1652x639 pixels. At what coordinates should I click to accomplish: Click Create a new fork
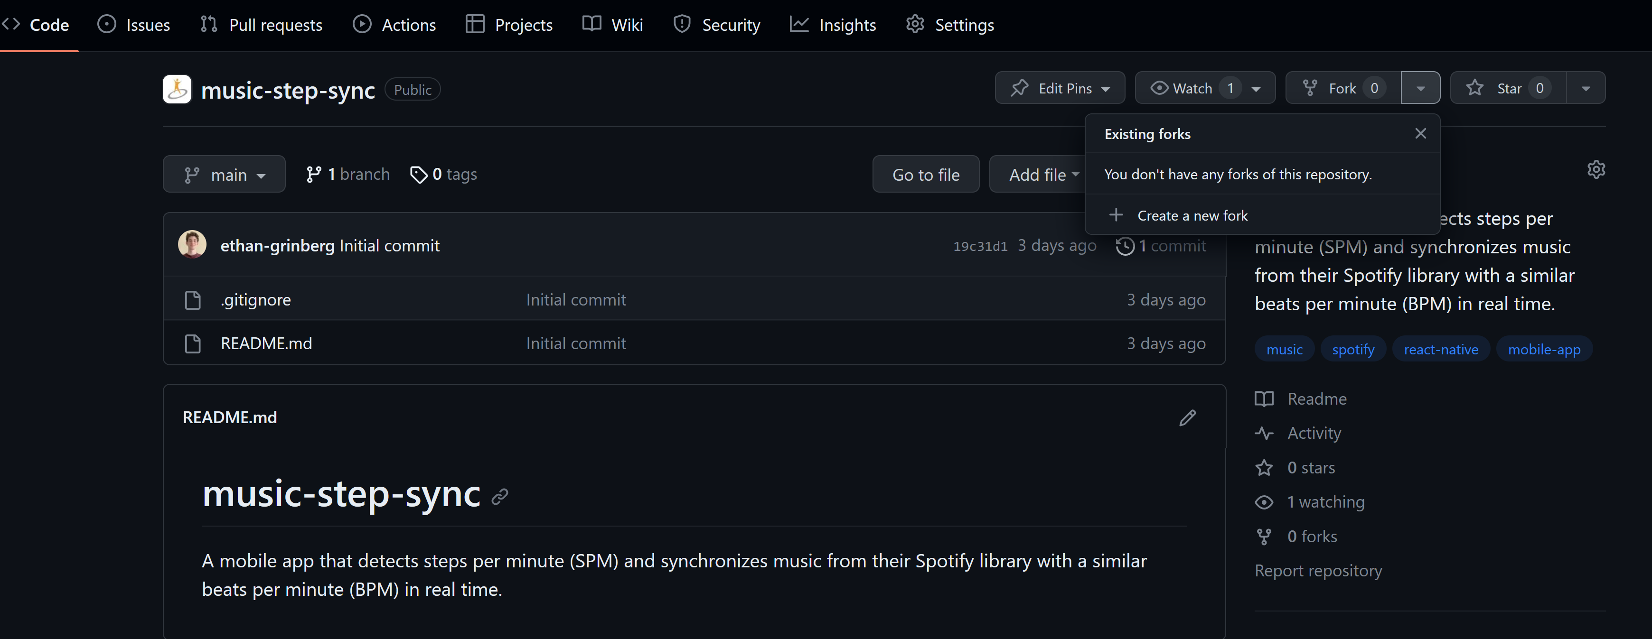pyautogui.click(x=1192, y=216)
